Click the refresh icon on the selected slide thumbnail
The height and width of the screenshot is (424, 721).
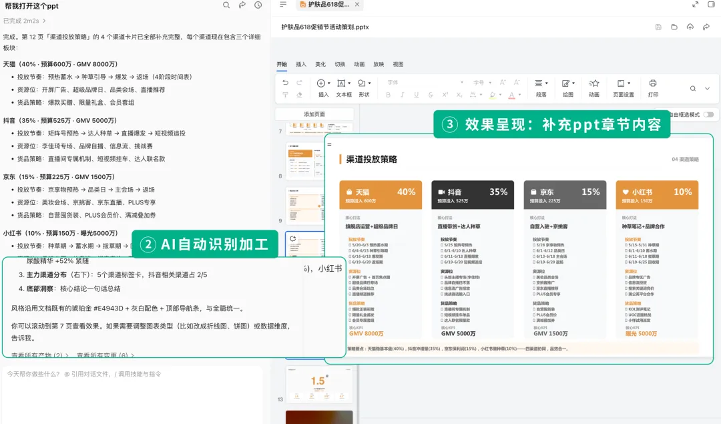(293, 238)
